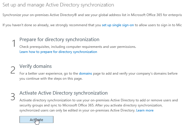Open the 'set up single sign-on' link
Screen dimensions: 182x125
click(118, 25)
